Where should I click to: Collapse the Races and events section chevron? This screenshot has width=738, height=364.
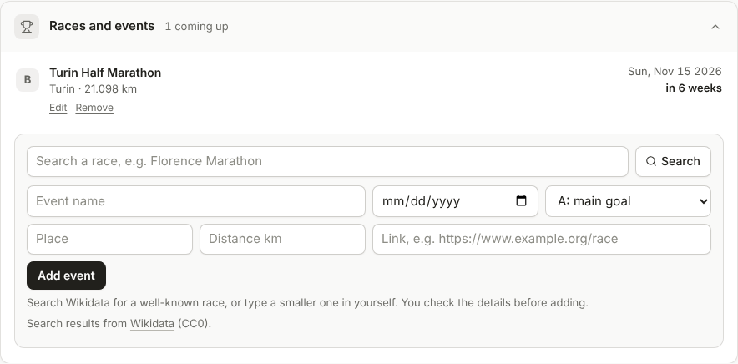coord(715,27)
